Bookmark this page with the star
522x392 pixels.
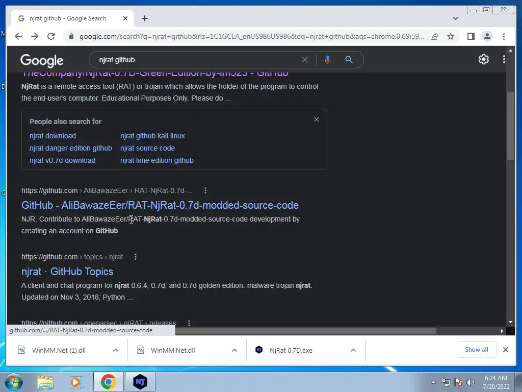(x=451, y=36)
